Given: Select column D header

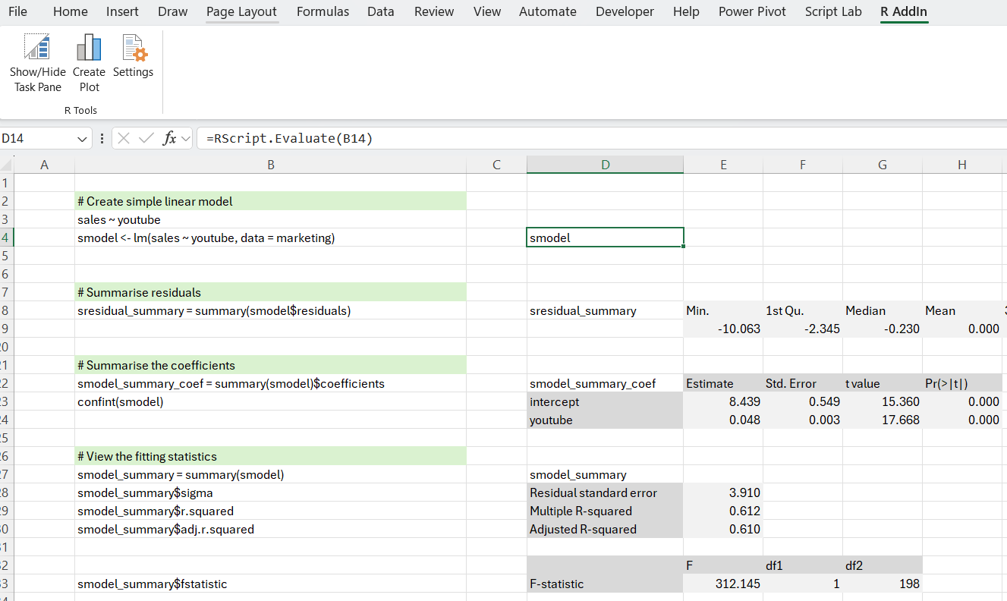Looking at the screenshot, I should tap(605, 165).
